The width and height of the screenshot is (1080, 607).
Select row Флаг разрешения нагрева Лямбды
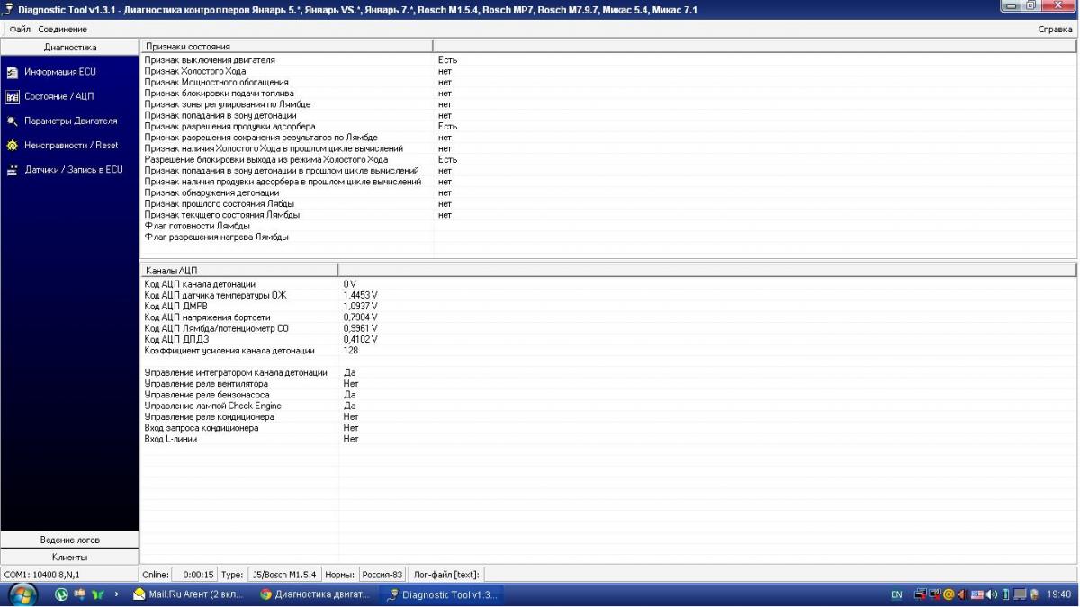coord(608,237)
